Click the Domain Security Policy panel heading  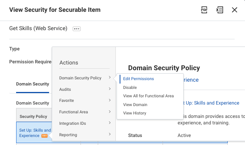coord(164,68)
